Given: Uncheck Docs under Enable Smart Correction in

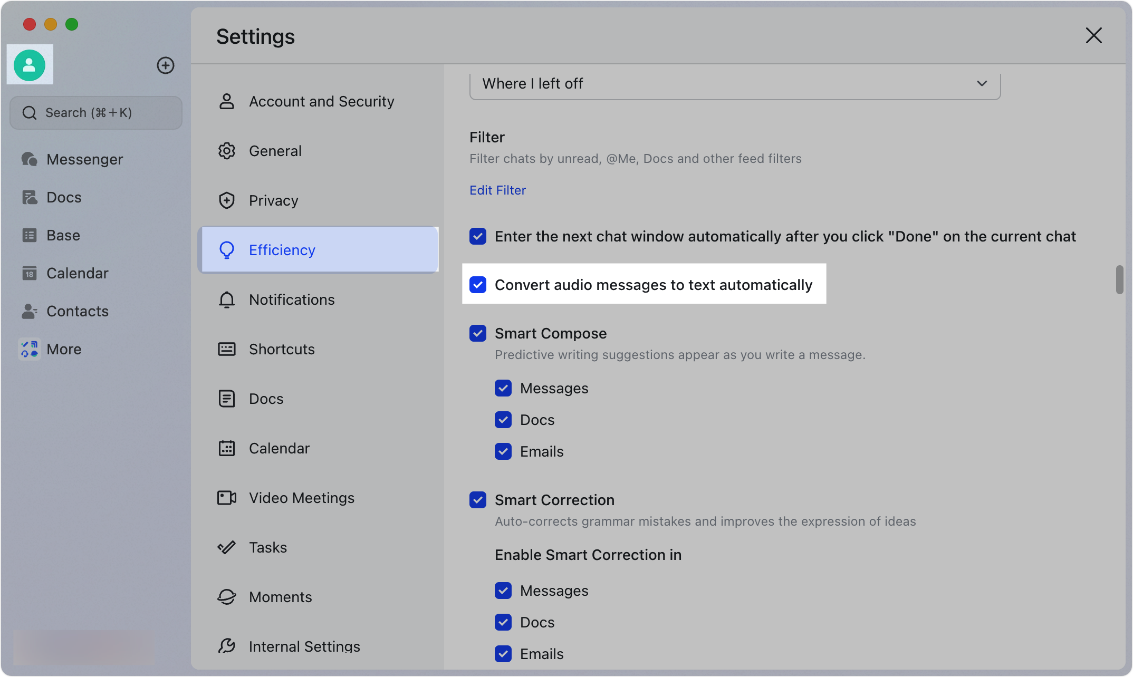Looking at the screenshot, I should 503,622.
